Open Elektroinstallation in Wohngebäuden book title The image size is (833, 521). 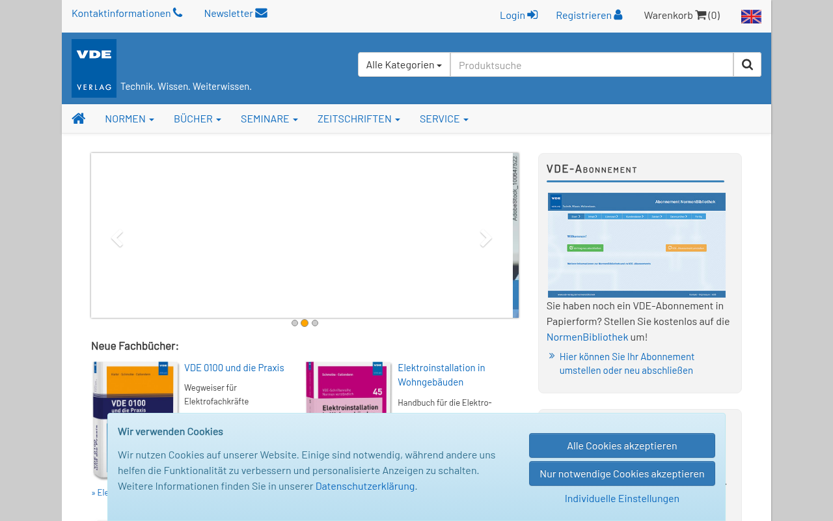point(441,374)
